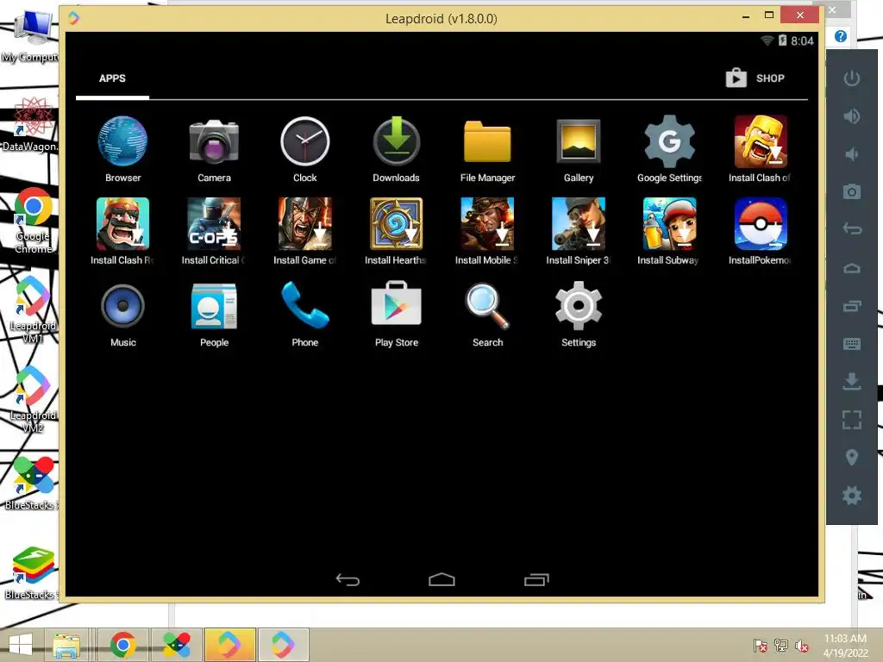The image size is (883, 662).
Task: Open the SHOP link
Action: (755, 78)
